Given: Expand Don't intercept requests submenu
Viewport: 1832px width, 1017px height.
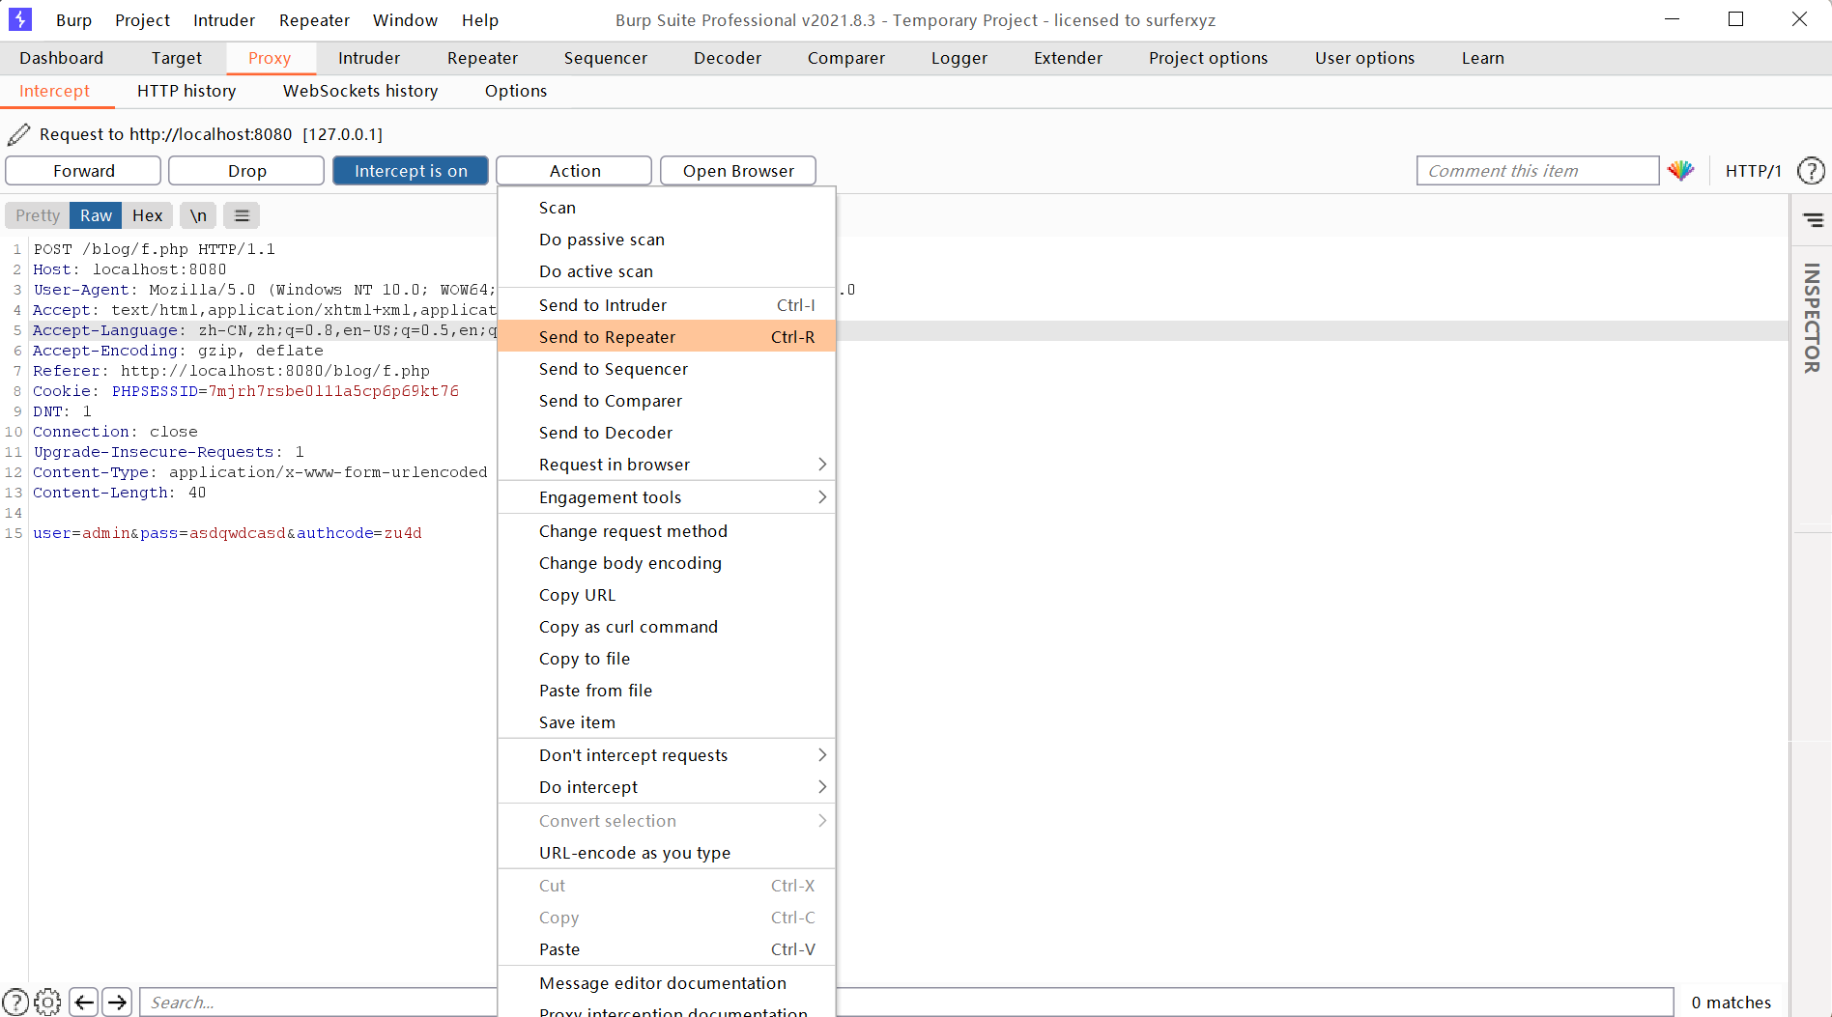Looking at the screenshot, I should click(667, 755).
